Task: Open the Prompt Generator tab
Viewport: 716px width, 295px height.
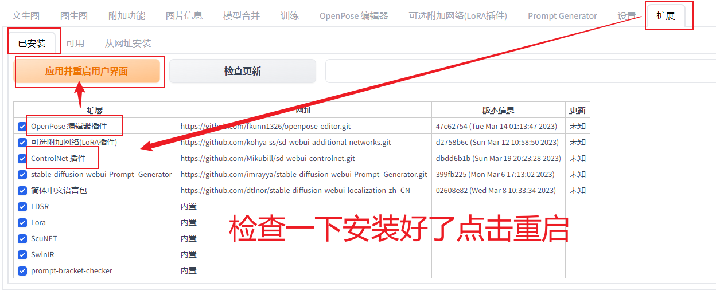Action: [562, 15]
